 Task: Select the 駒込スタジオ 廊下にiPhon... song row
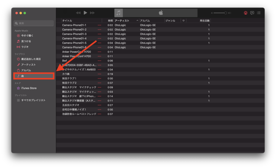[x=160, y=96]
